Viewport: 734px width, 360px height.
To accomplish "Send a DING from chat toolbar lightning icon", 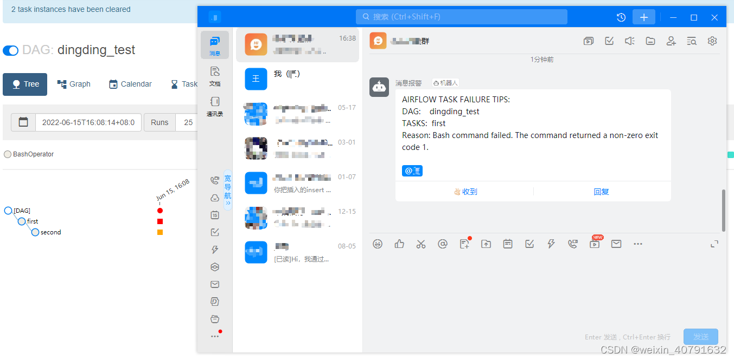I will pos(551,244).
